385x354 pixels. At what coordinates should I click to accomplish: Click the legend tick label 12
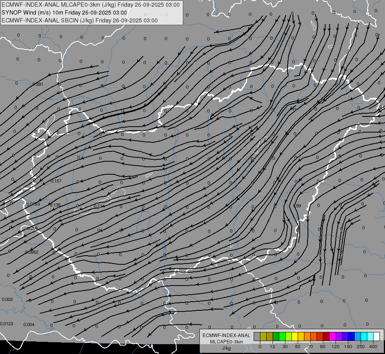pyautogui.click(x=273, y=347)
